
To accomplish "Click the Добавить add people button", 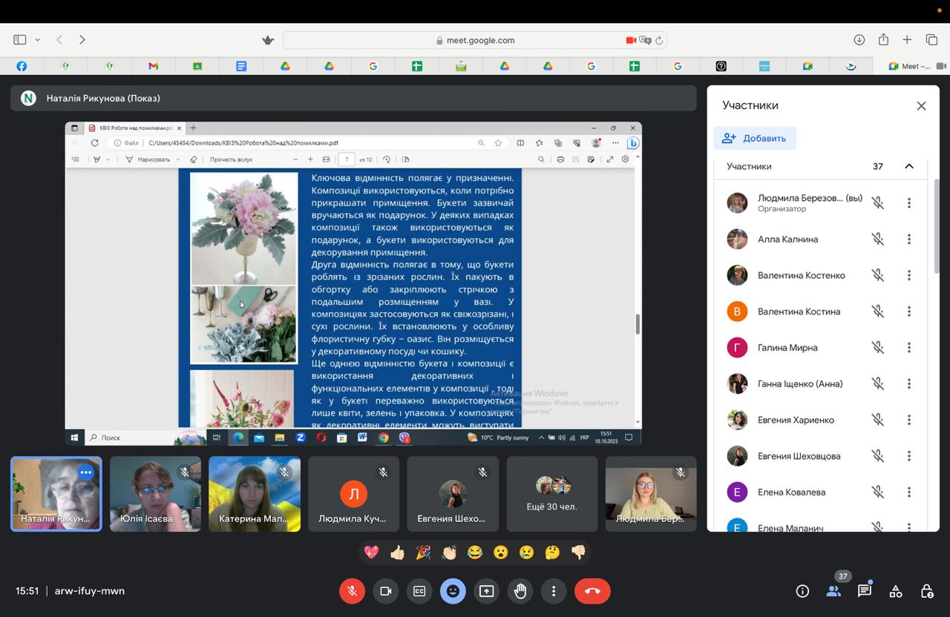I will coord(755,138).
